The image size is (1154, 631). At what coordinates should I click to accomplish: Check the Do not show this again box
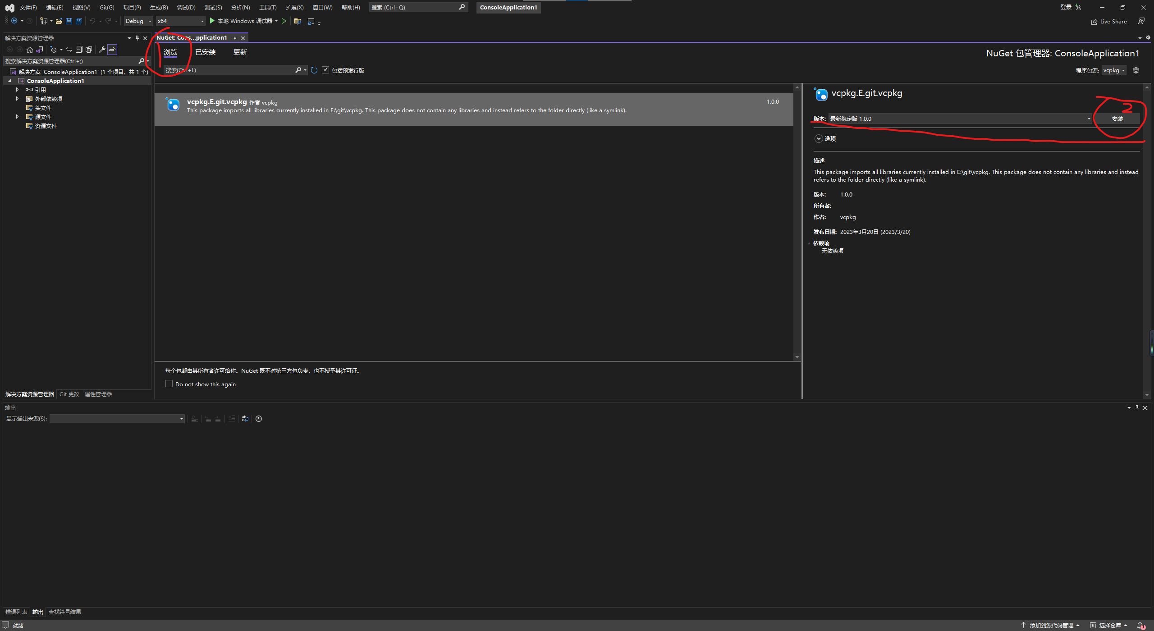coord(169,384)
